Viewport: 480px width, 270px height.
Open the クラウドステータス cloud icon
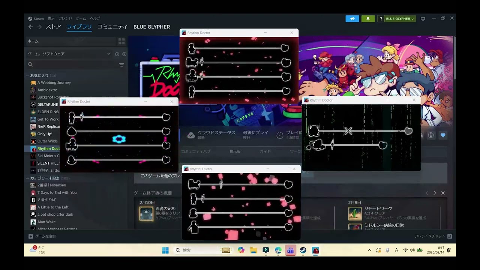click(191, 135)
